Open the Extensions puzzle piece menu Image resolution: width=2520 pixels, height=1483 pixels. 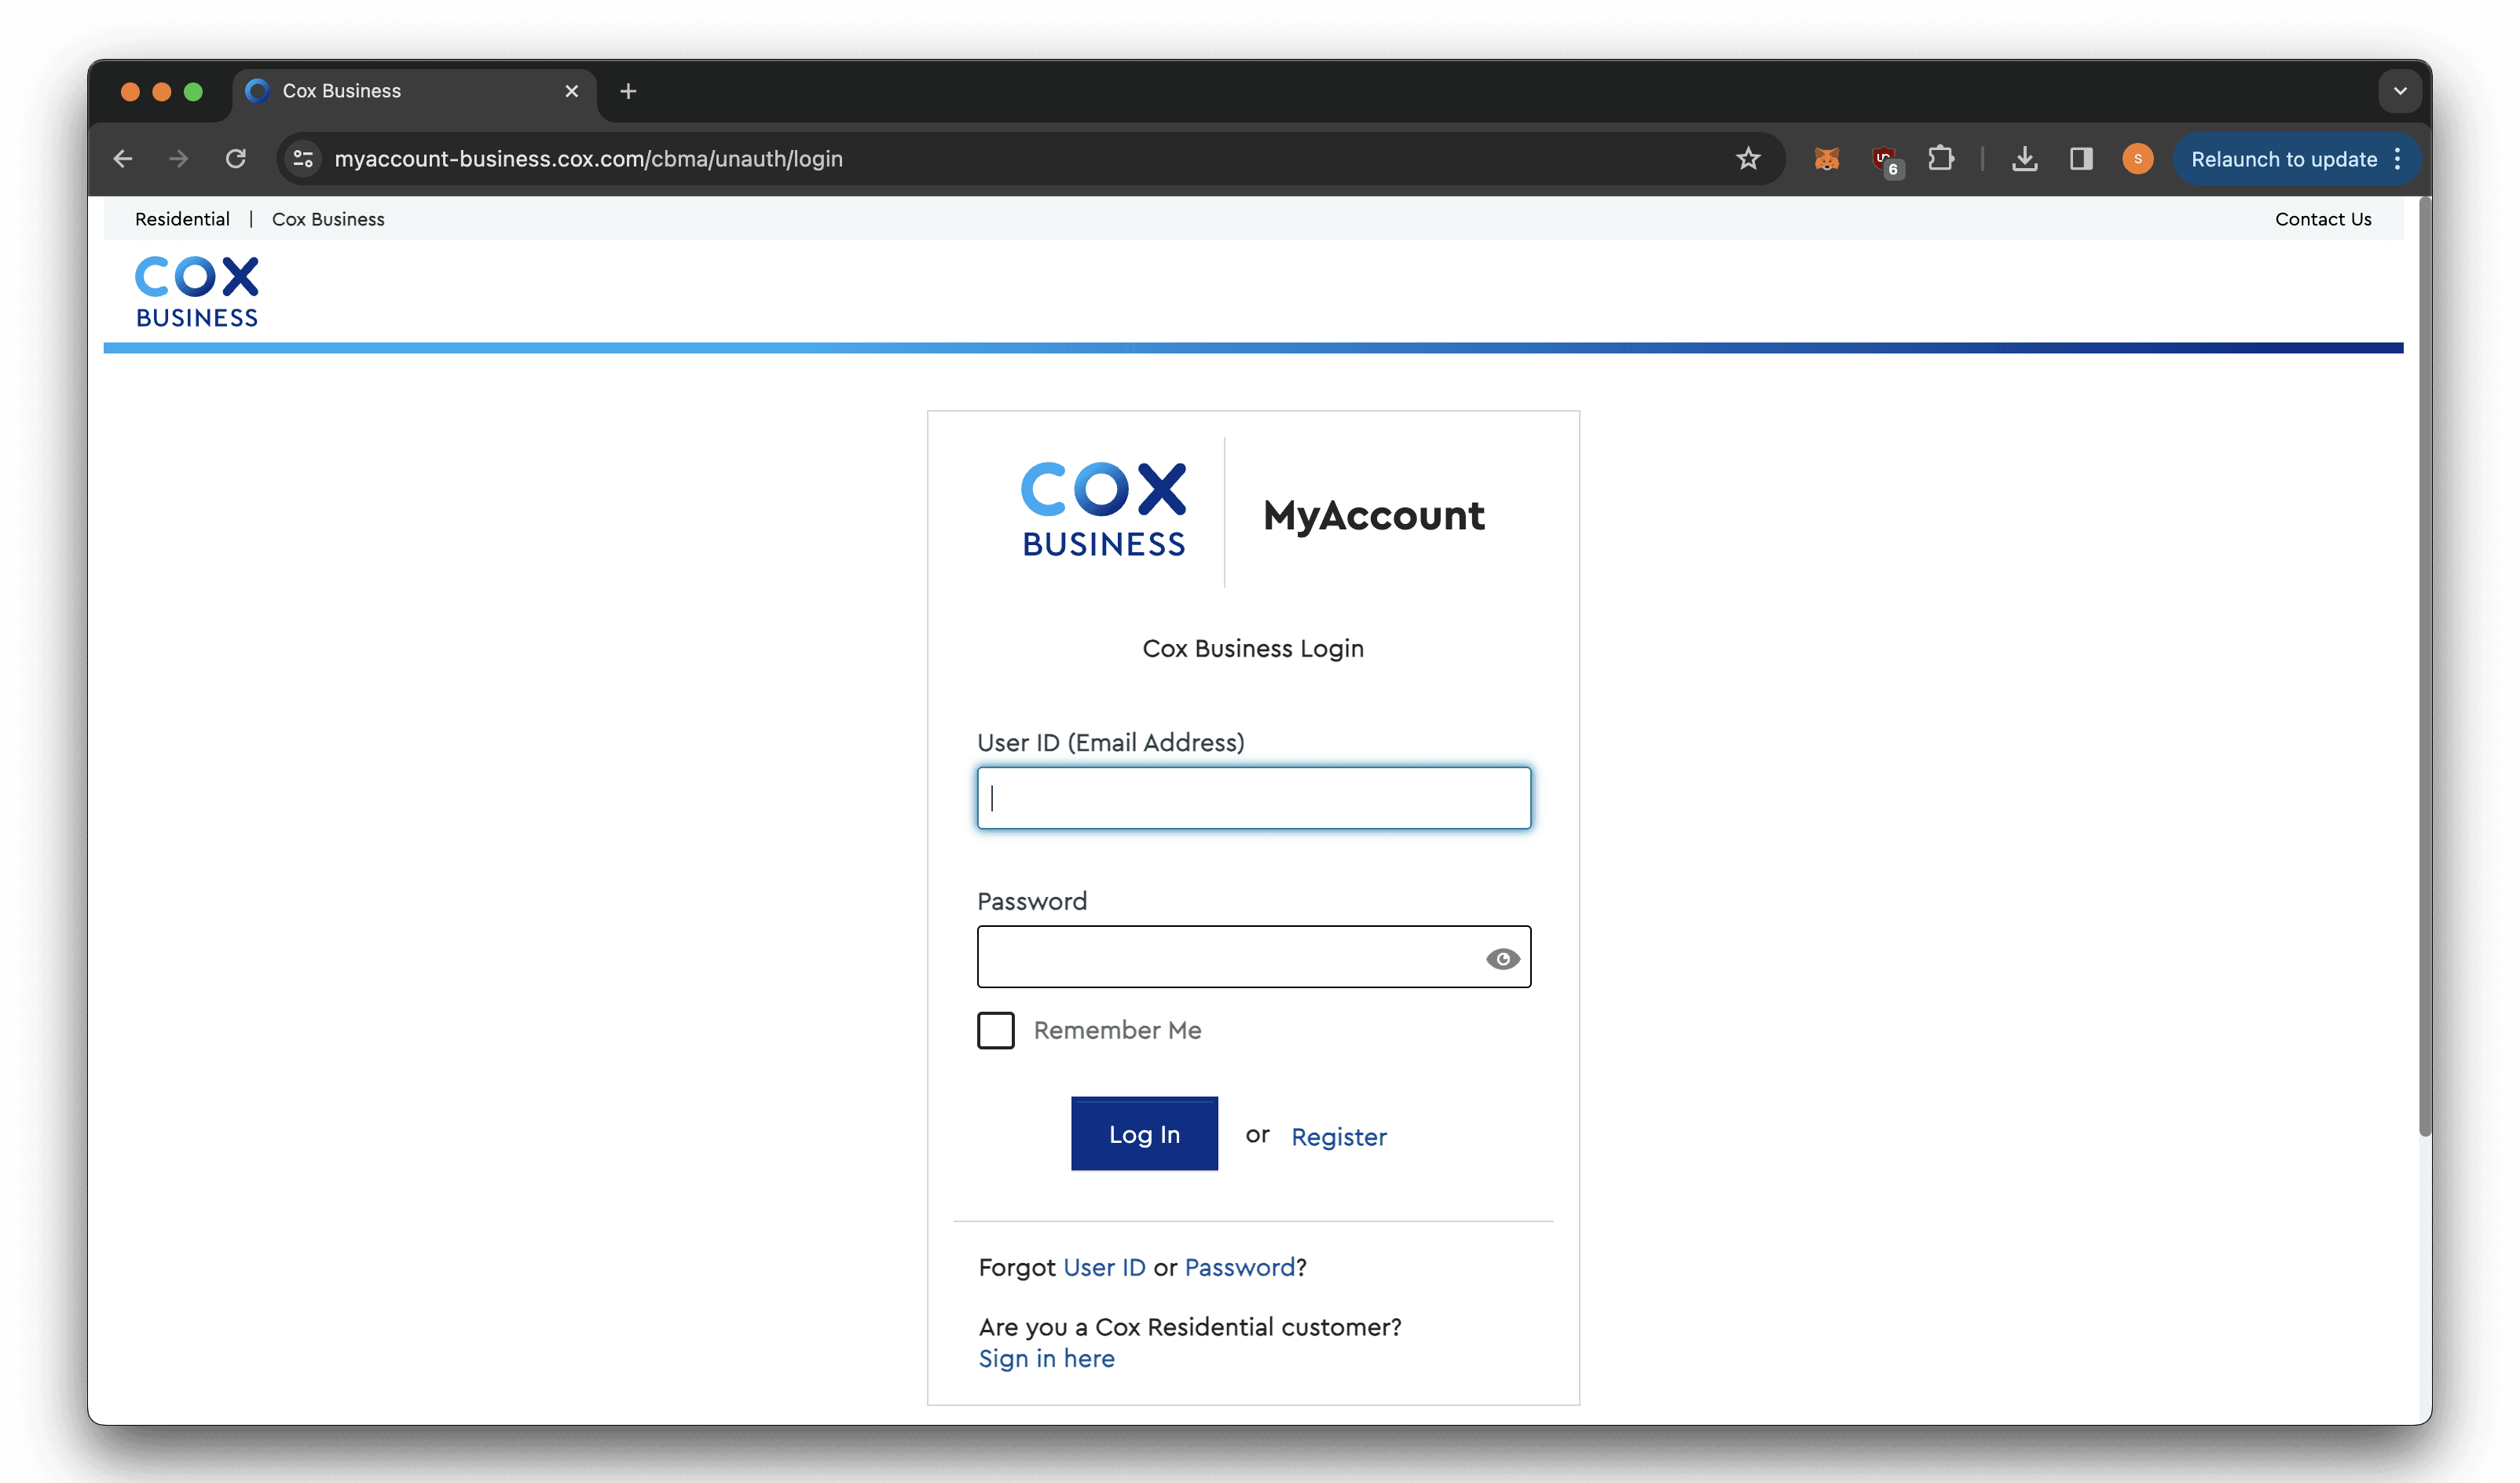(1940, 159)
